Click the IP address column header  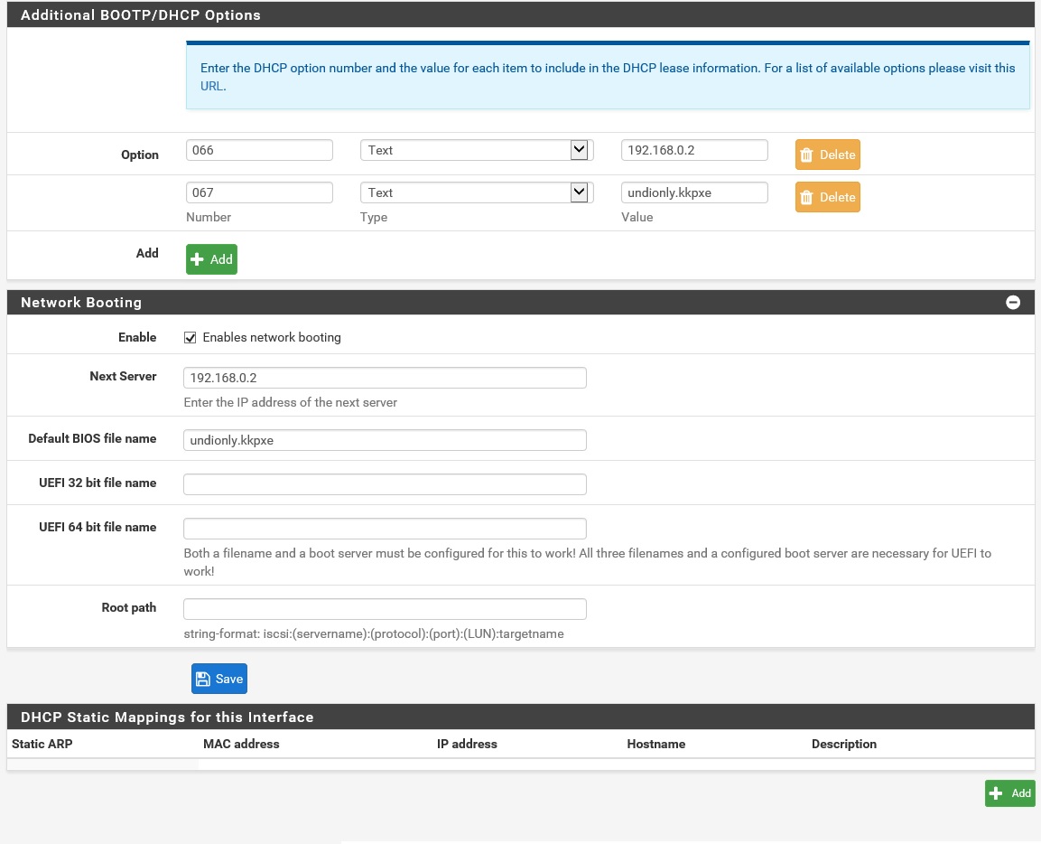467,744
